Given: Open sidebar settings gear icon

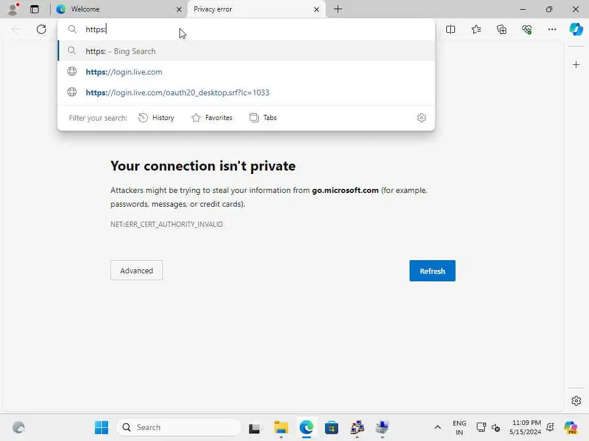Looking at the screenshot, I should coord(576,401).
